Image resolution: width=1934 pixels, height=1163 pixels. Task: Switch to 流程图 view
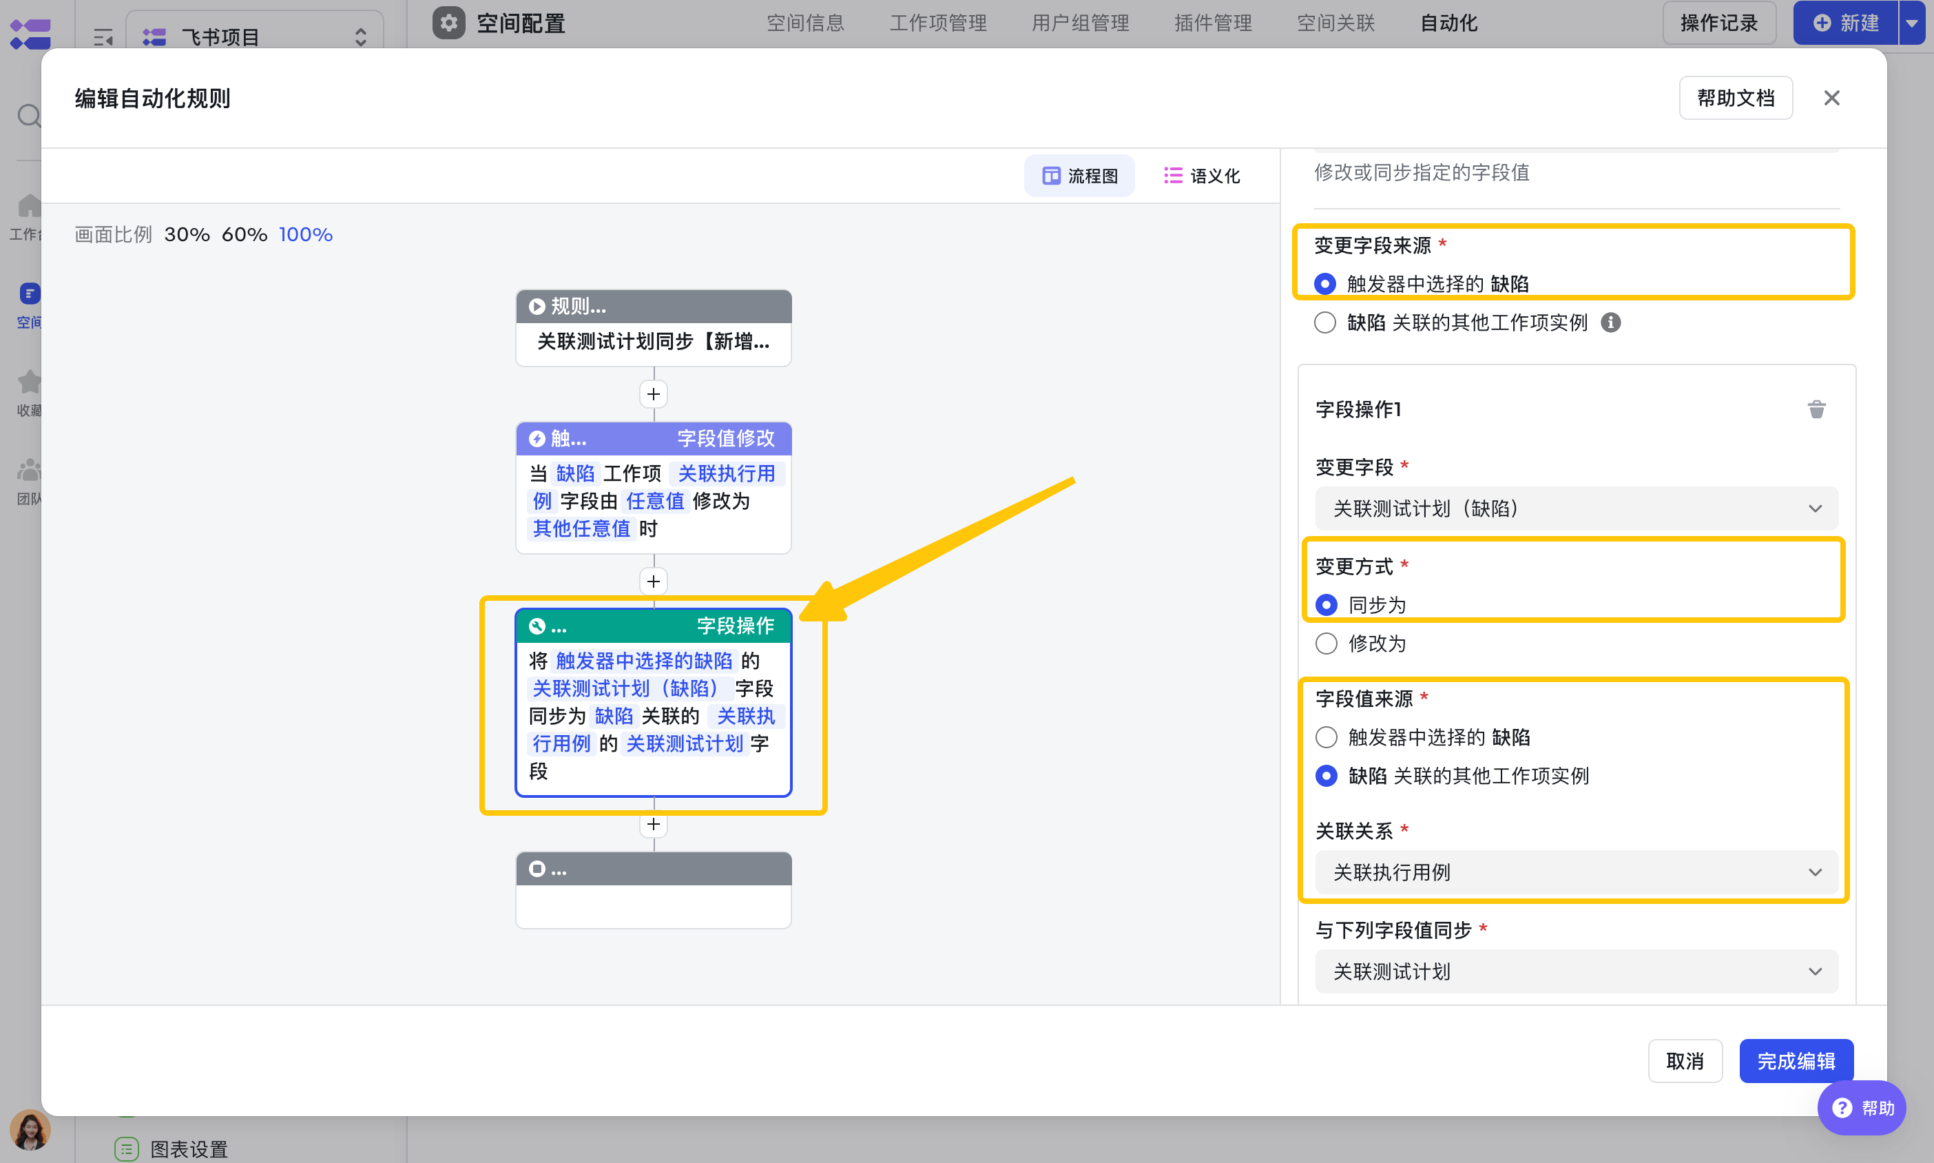pyautogui.click(x=1079, y=176)
